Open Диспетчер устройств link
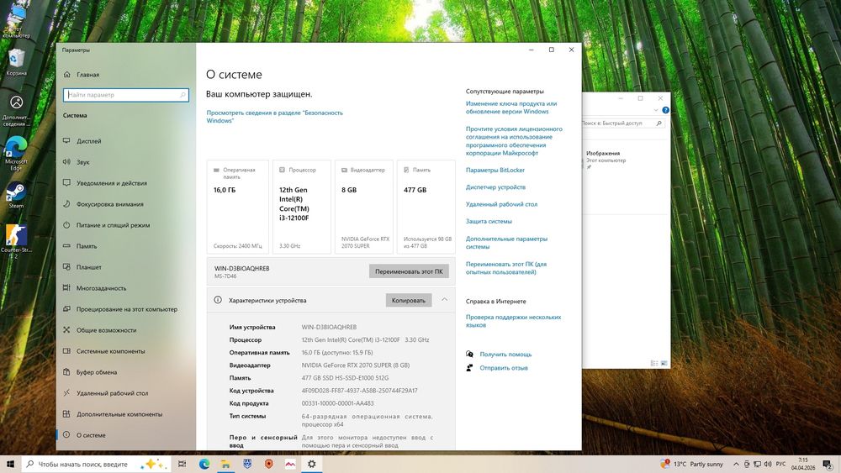Screen dimensions: 841x473 pyautogui.click(x=495, y=187)
